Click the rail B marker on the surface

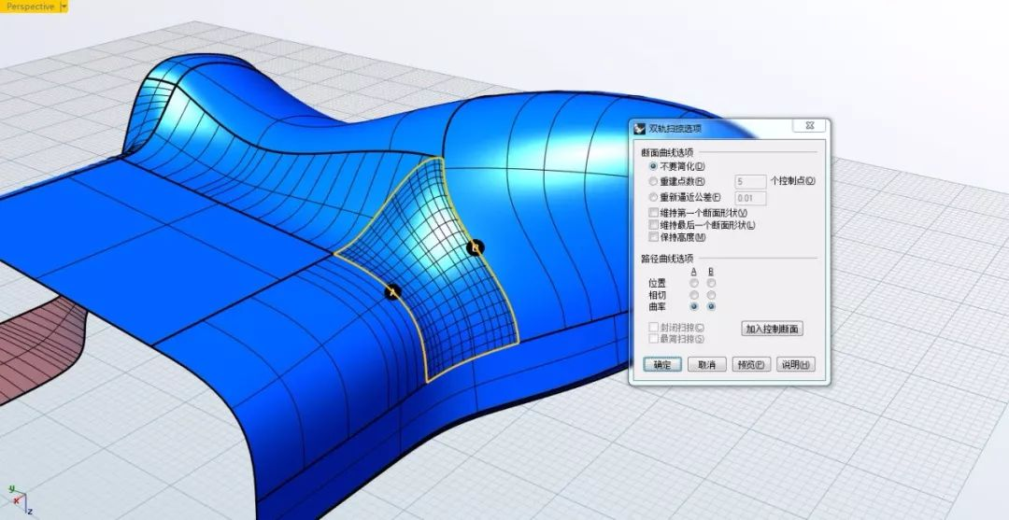475,247
